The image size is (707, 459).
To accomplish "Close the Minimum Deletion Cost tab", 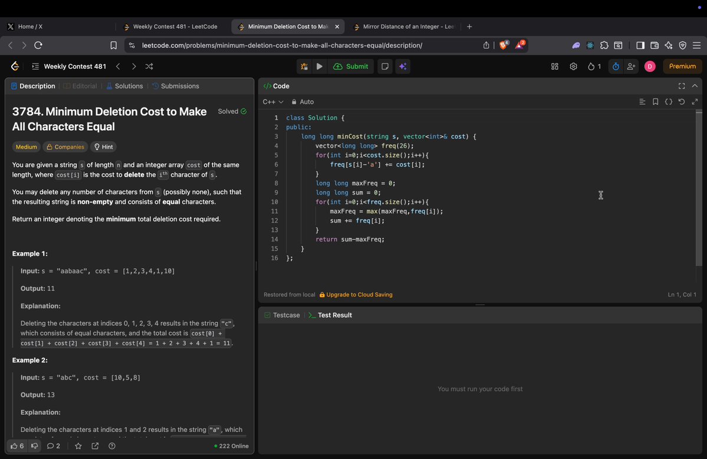I will point(337,27).
